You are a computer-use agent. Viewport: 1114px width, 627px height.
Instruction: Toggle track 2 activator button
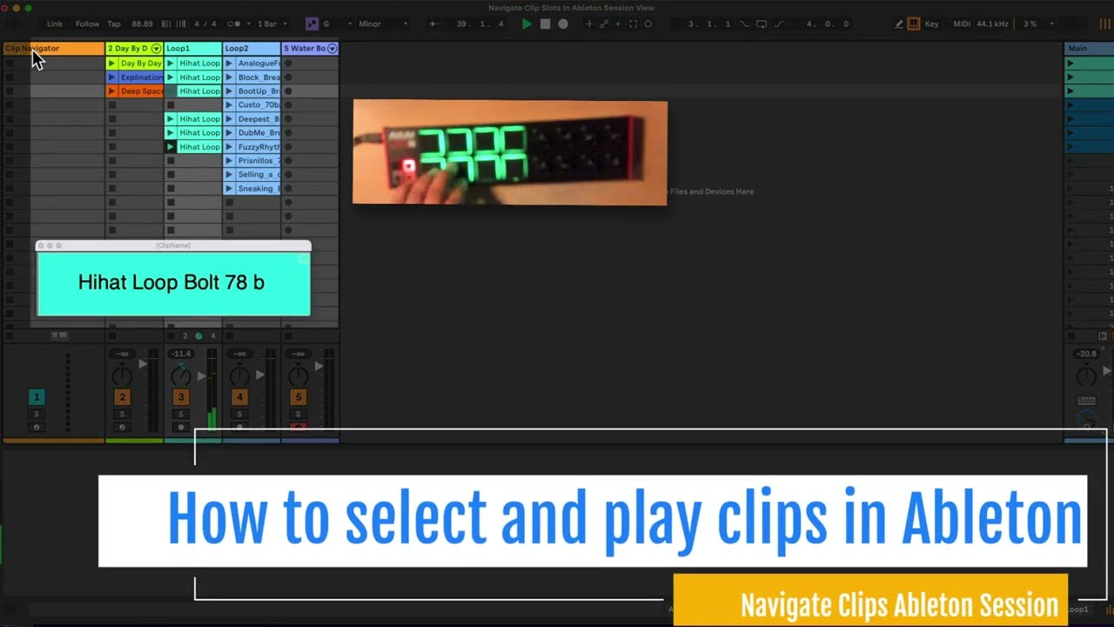pos(122,397)
